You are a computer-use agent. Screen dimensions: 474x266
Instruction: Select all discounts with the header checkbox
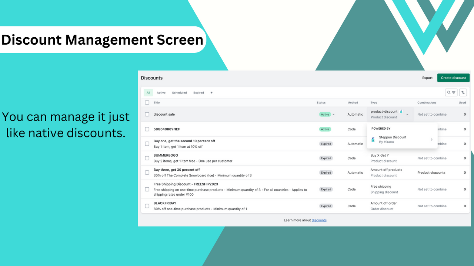[147, 102]
